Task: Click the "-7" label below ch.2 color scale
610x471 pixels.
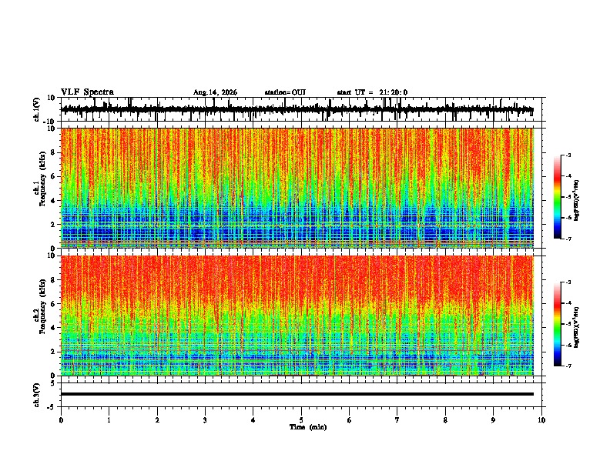Action: 568,366
